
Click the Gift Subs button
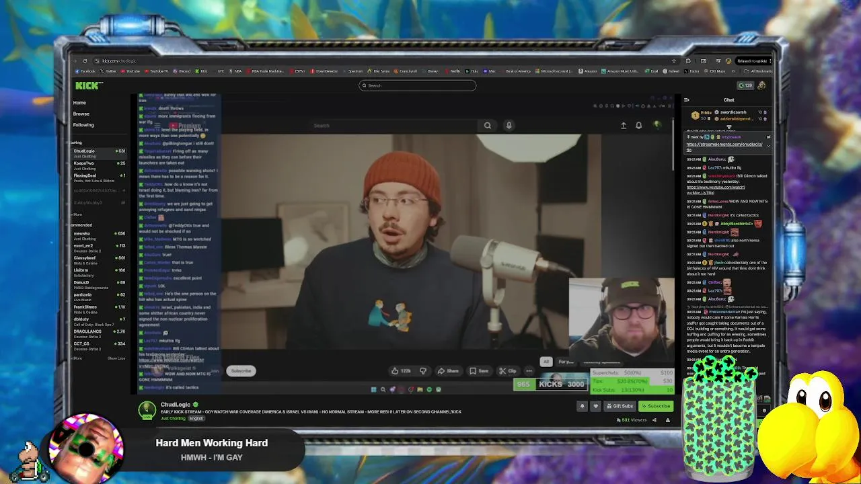tap(620, 406)
